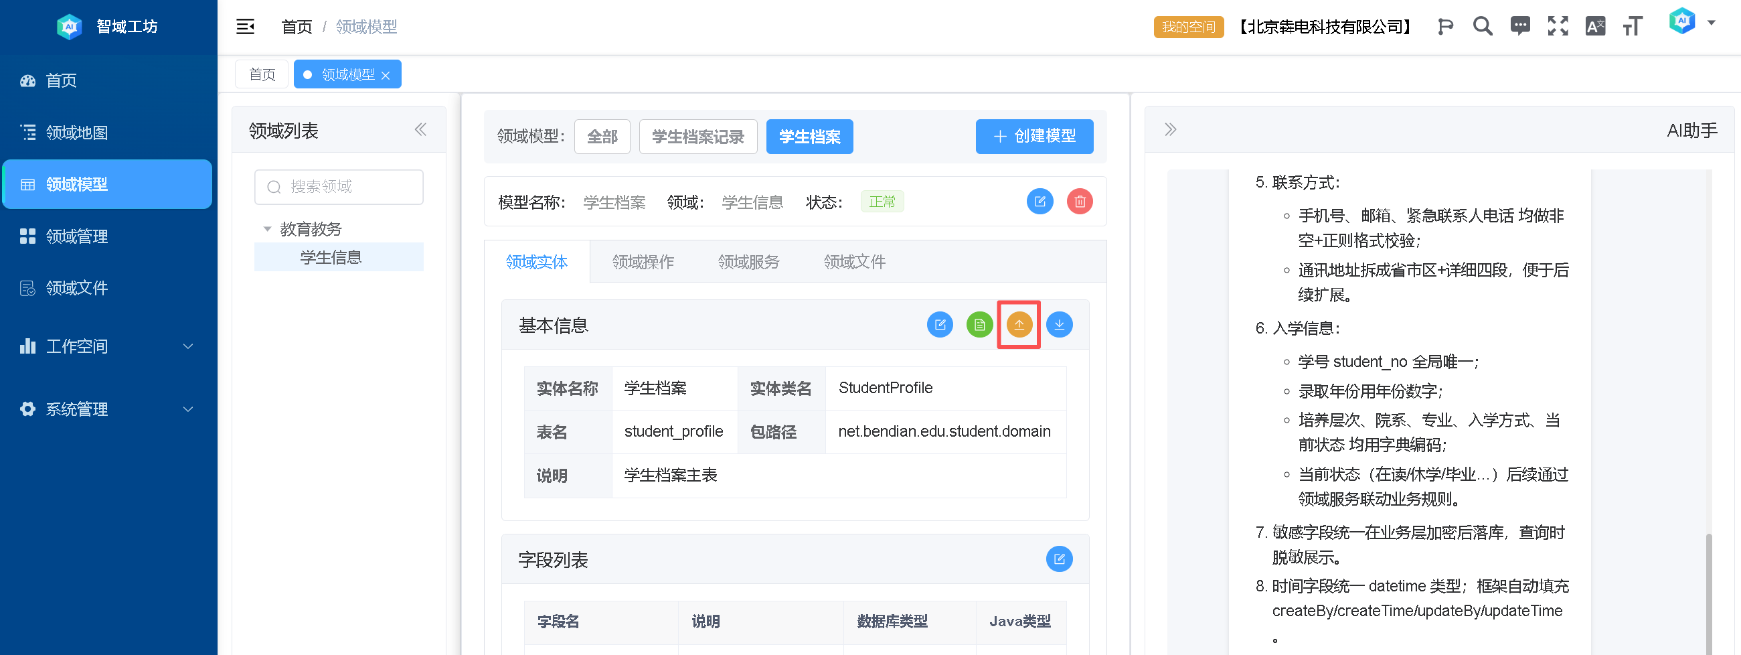This screenshot has width=1741, height=655.
Task: Edit 字段列表 using its edit icon
Action: click(x=1058, y=559)
